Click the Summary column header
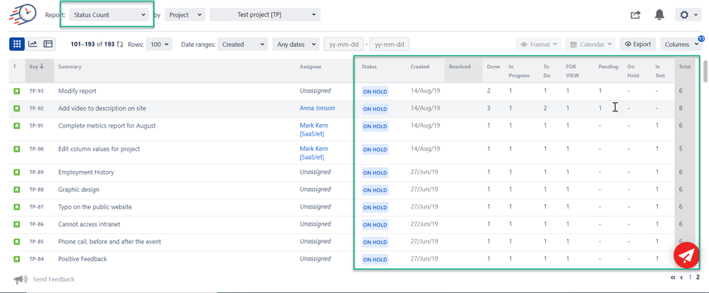Viewport: 709px width, 293px height. (x=70, y=67)
